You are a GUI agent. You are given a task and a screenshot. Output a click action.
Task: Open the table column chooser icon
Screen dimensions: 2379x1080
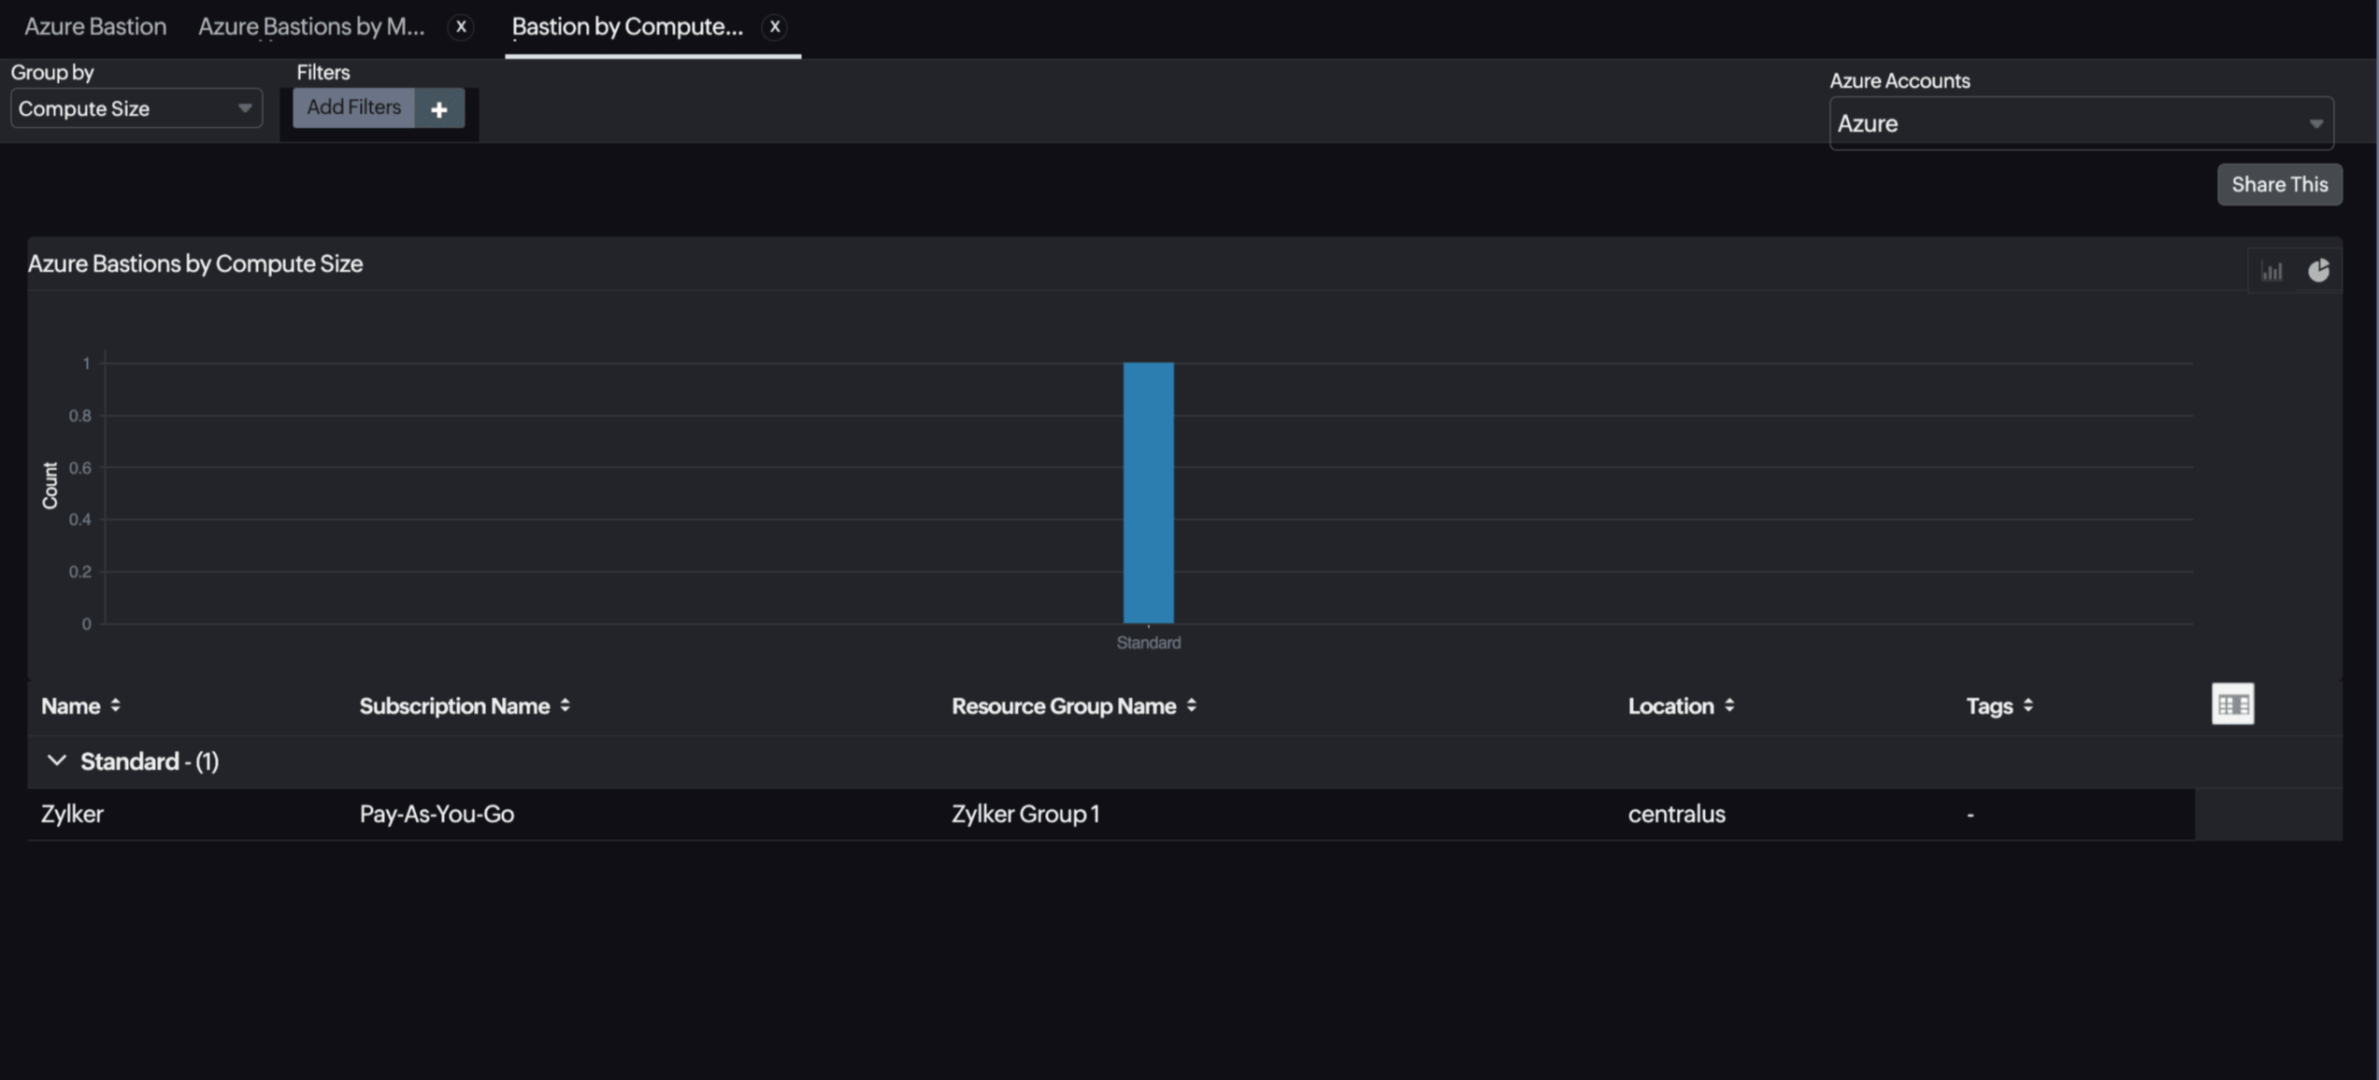pyautogui.click(x=2232, y=704)
